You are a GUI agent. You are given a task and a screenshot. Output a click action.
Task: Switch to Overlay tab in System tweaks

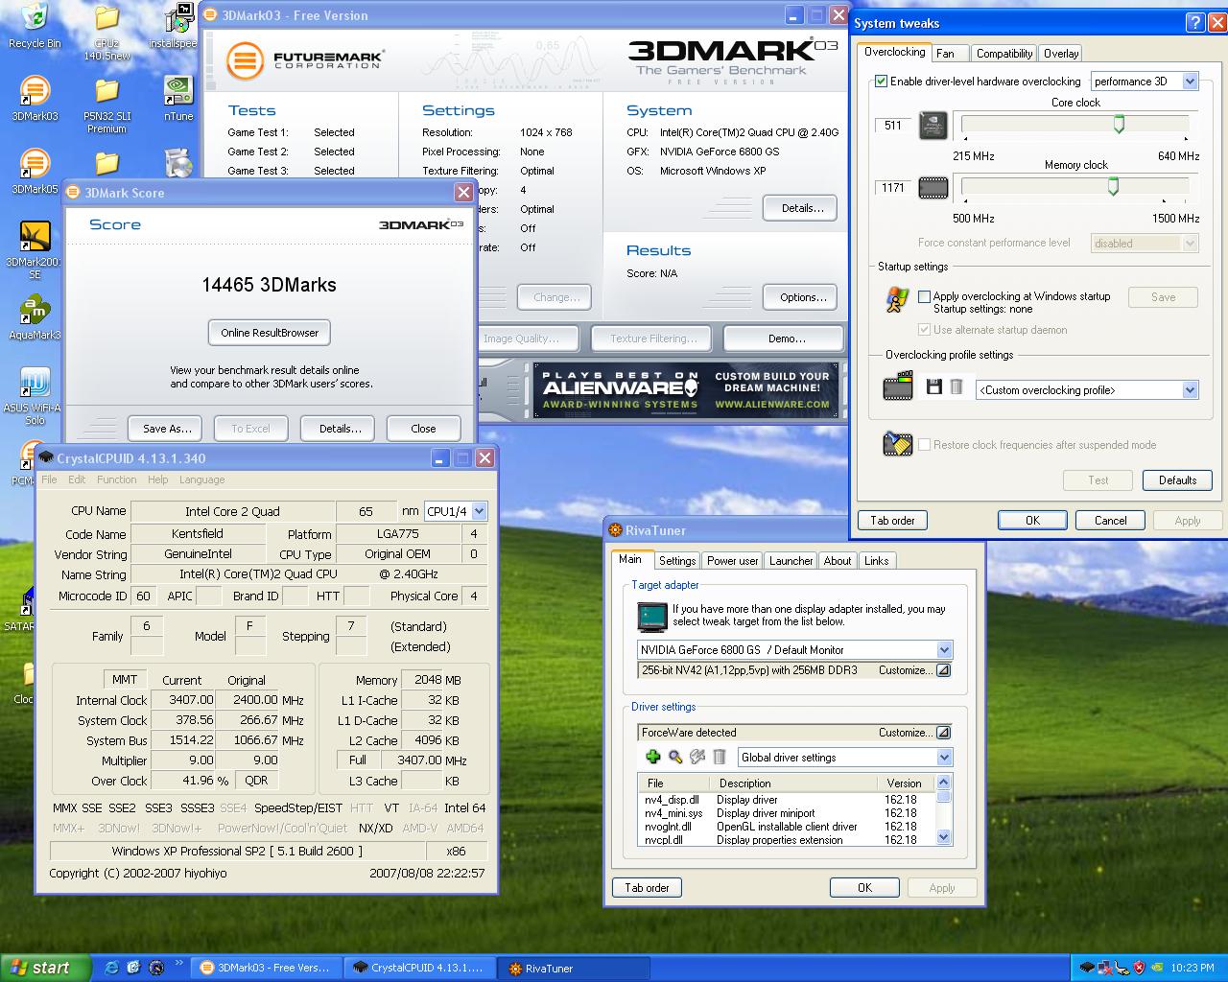pyautogui.click(x=1061, y=54)
